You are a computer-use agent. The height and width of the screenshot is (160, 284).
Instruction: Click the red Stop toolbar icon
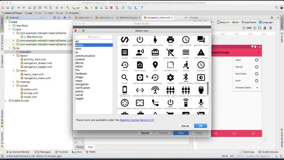click(x=111, y=8)
